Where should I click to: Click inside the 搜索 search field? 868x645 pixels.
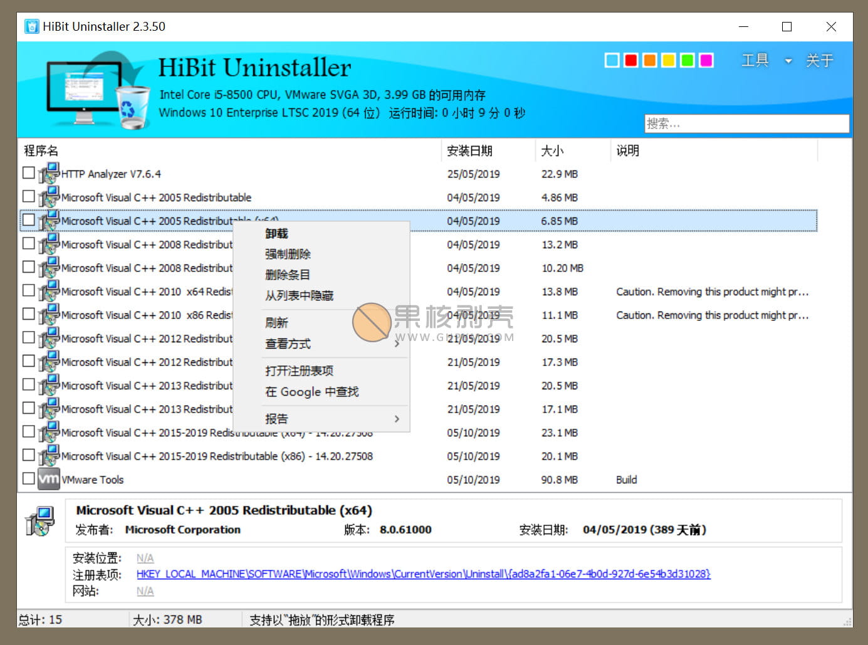(x=746, y=123)
